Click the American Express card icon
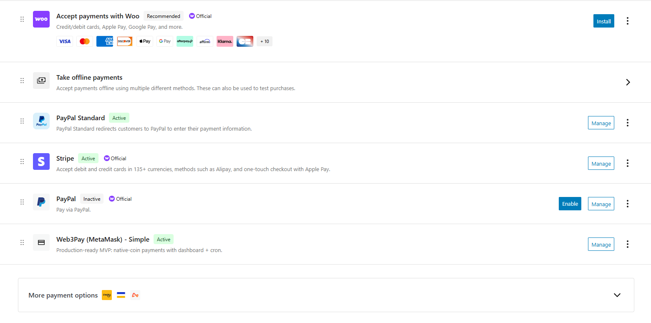651x323 pixels. tap(105, 41)
